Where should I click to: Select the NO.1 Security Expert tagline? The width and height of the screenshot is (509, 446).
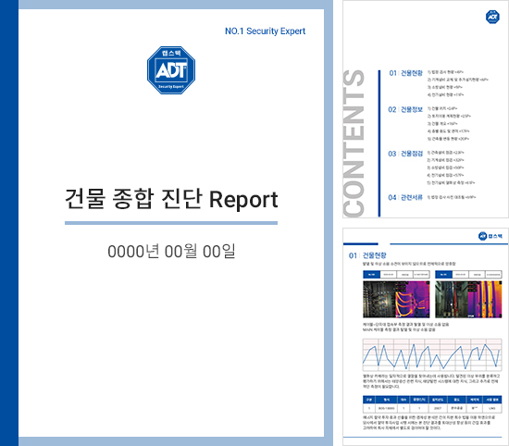(266, 31)
